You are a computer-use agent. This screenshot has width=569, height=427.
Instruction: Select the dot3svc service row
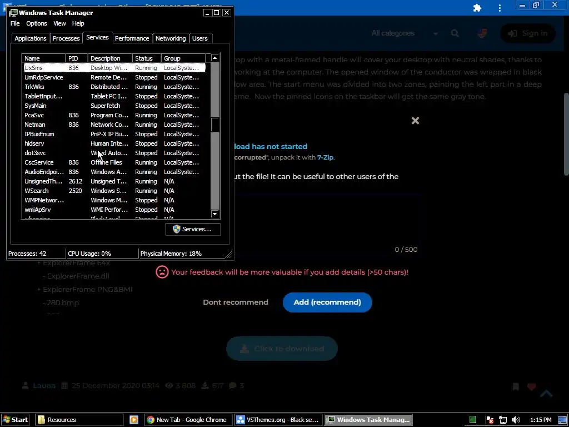114,153
